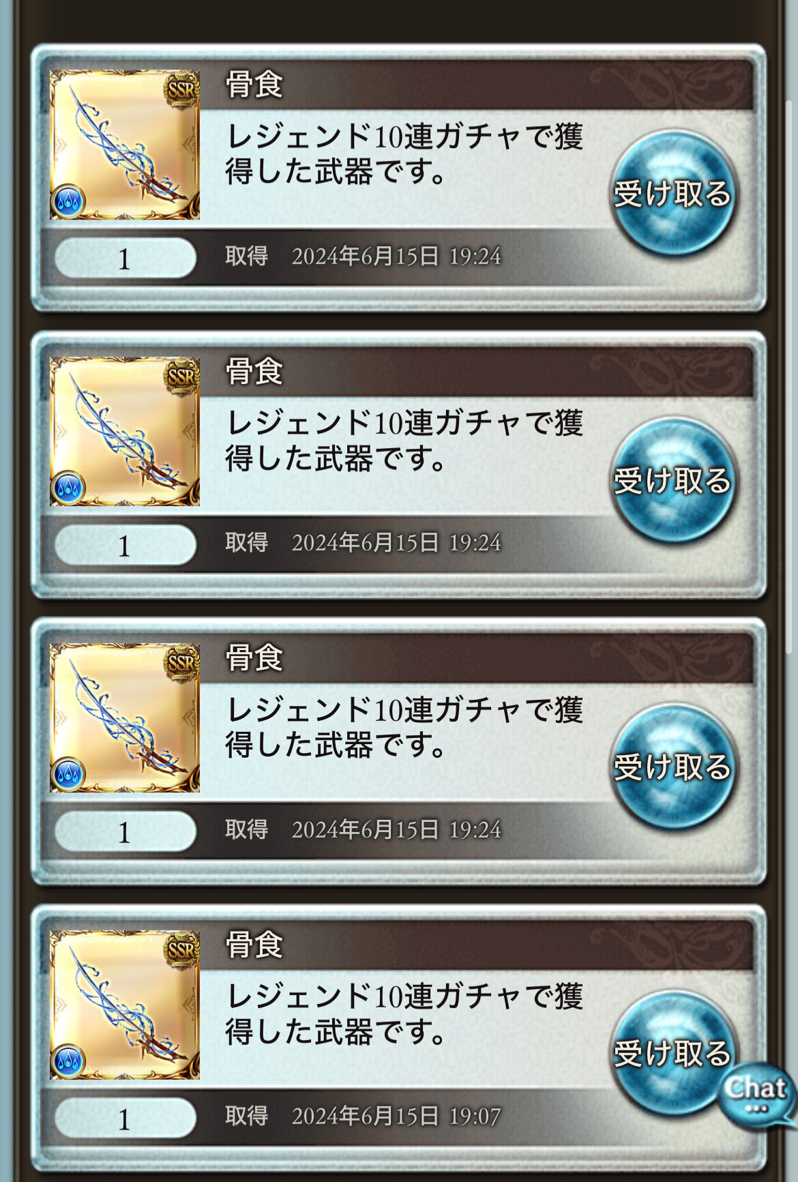Open the Chat bubble icon
The width and height of the screenshot is (798, 1182).
tap(756, 1093)
